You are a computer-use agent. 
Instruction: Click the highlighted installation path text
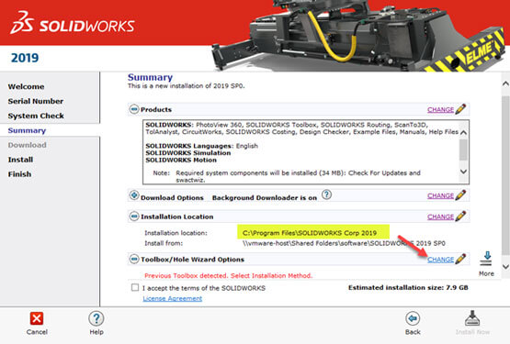click(x=310, y=233)
